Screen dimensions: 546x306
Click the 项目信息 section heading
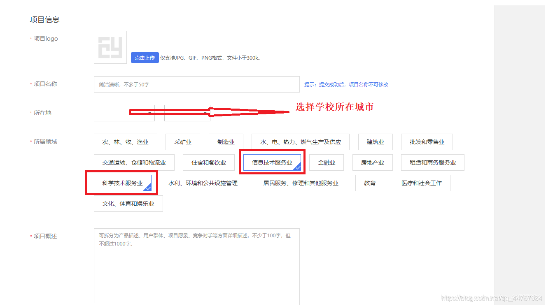pos(45,19)
